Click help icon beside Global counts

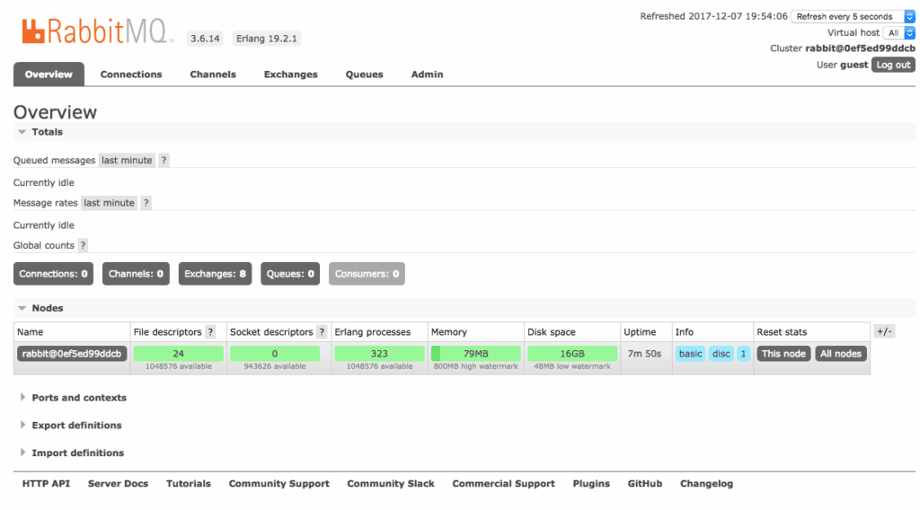point(83,245)
